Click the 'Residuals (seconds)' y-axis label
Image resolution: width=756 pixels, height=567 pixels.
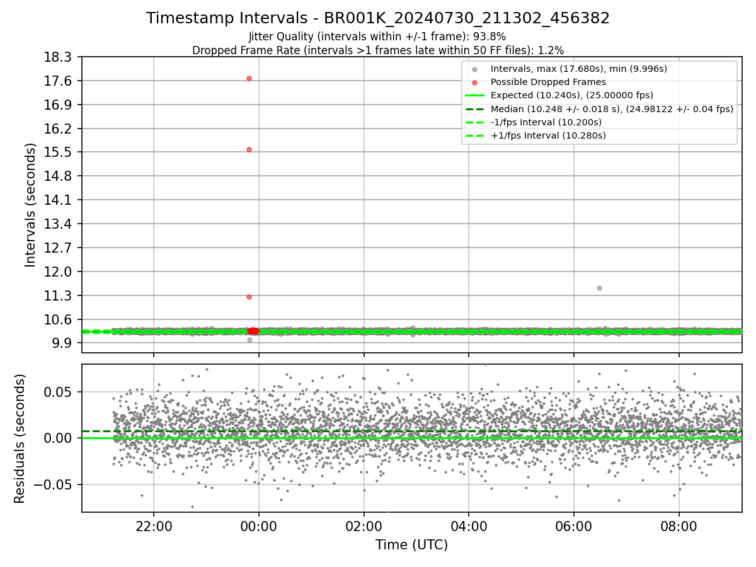click(x=20, y=438)
